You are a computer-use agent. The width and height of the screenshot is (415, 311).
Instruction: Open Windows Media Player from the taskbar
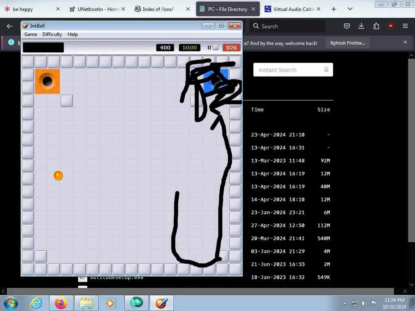[x=111, y=303]
